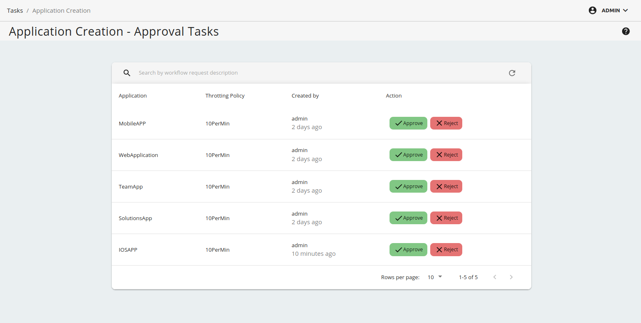The width and height of the screenshot is (641, 323).
Task: Approve the MobileAPP application
Action: (x=408, y=123)
